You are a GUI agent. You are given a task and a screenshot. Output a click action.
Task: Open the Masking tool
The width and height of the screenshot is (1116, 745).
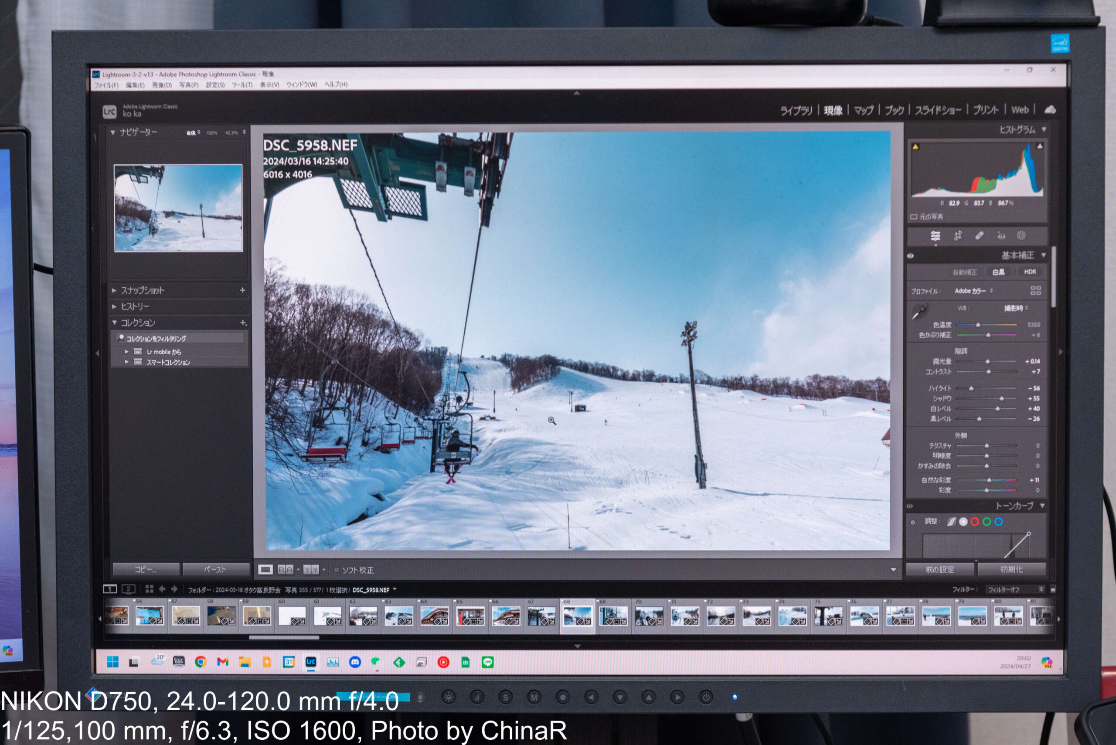(x=1021, y=236)
